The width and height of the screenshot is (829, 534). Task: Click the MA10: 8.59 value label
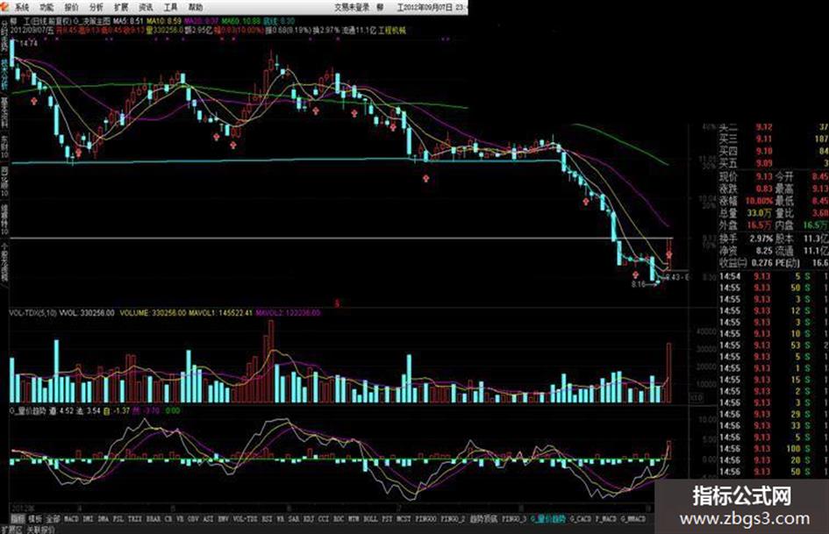(164, 21)
